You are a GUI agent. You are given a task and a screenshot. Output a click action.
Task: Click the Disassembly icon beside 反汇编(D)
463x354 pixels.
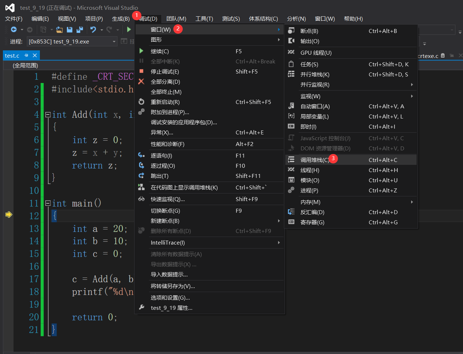[291, 212]
